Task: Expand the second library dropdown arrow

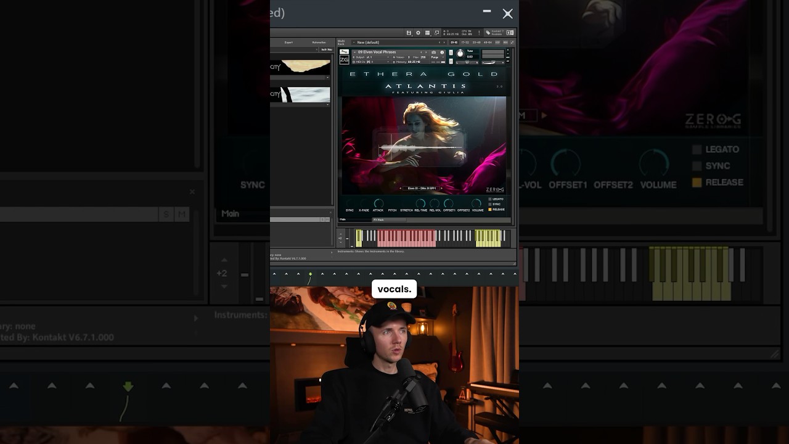Action: [328, 105]
